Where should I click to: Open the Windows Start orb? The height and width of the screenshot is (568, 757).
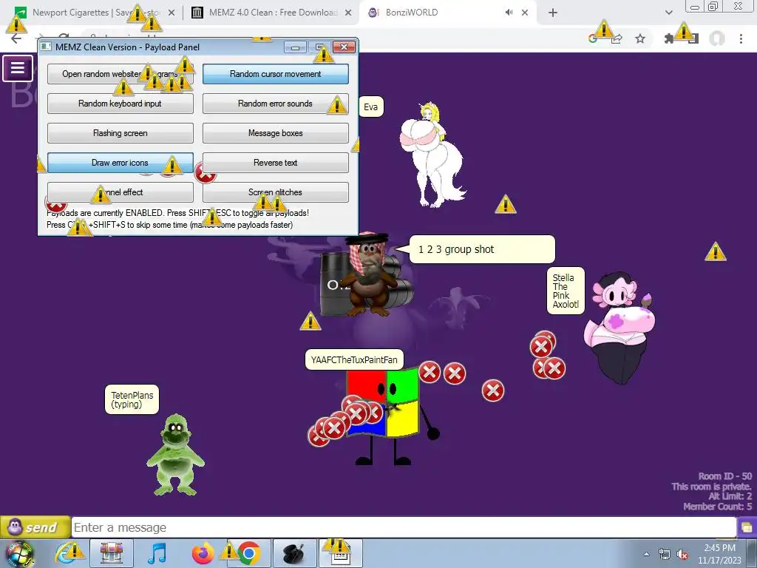(19, 553)
